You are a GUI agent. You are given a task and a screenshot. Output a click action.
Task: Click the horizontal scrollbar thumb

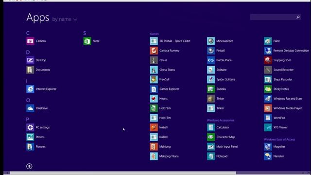(123, 173)
